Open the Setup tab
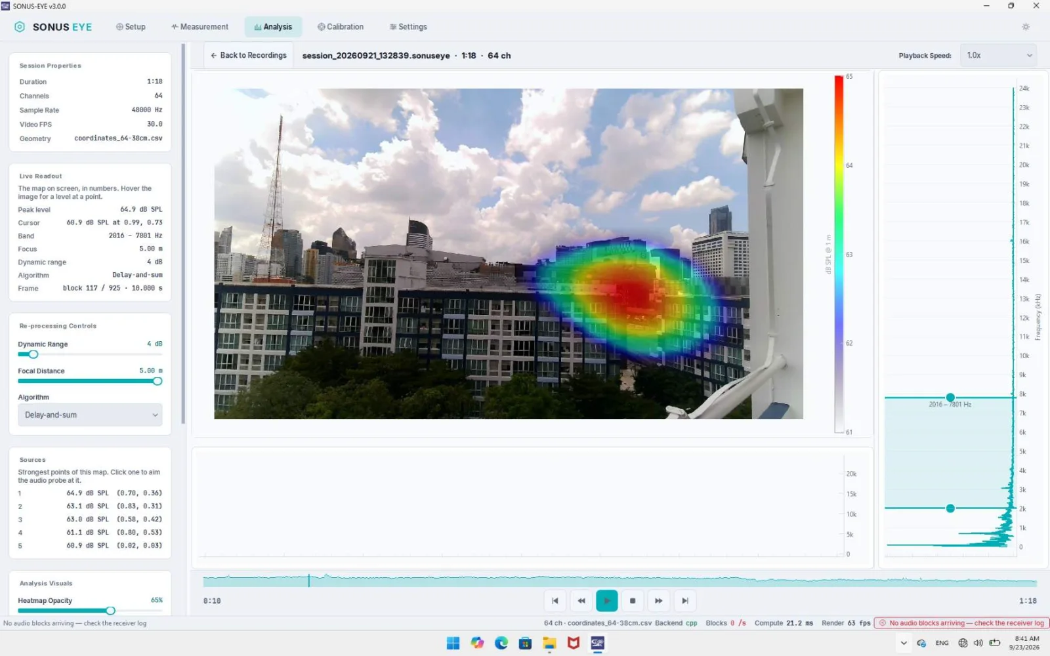 pos(131,27)
